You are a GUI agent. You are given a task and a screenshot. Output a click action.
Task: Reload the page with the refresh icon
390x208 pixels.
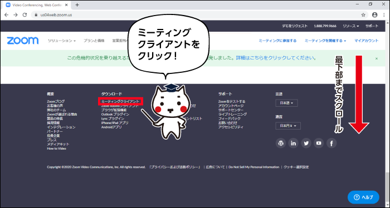tap(25, 15)
